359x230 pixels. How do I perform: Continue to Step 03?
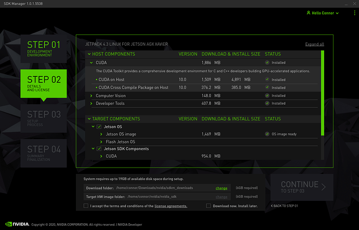click(x=302, y=187)
